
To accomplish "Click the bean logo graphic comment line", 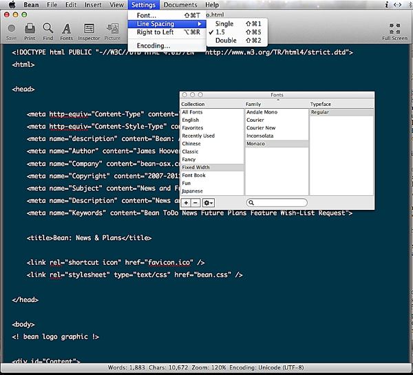I will (x=55, y=337).
